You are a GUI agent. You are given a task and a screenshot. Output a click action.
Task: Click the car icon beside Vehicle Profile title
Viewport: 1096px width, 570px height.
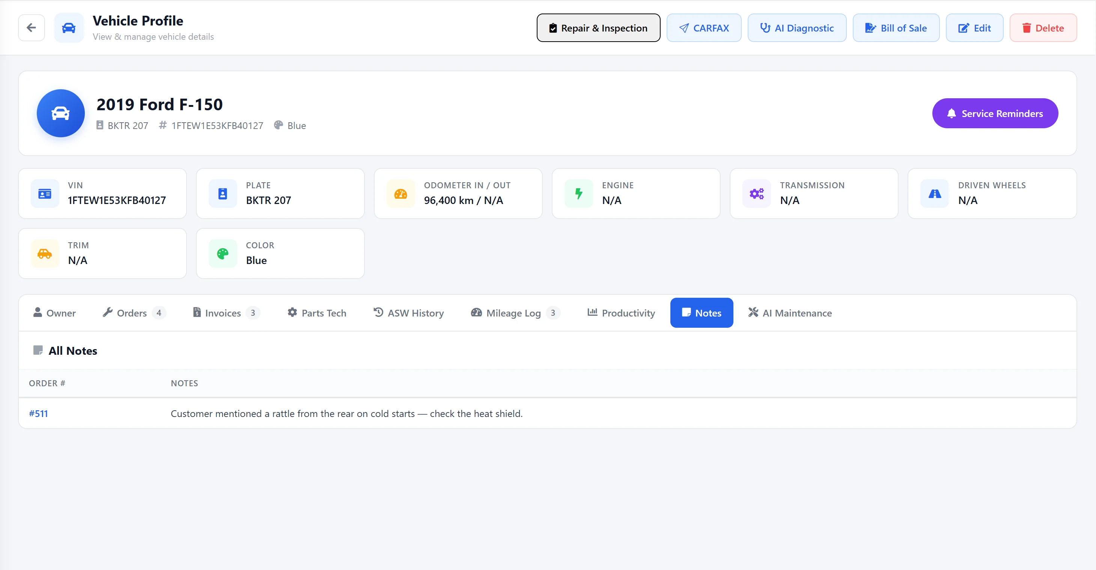(x=69, y=28)
